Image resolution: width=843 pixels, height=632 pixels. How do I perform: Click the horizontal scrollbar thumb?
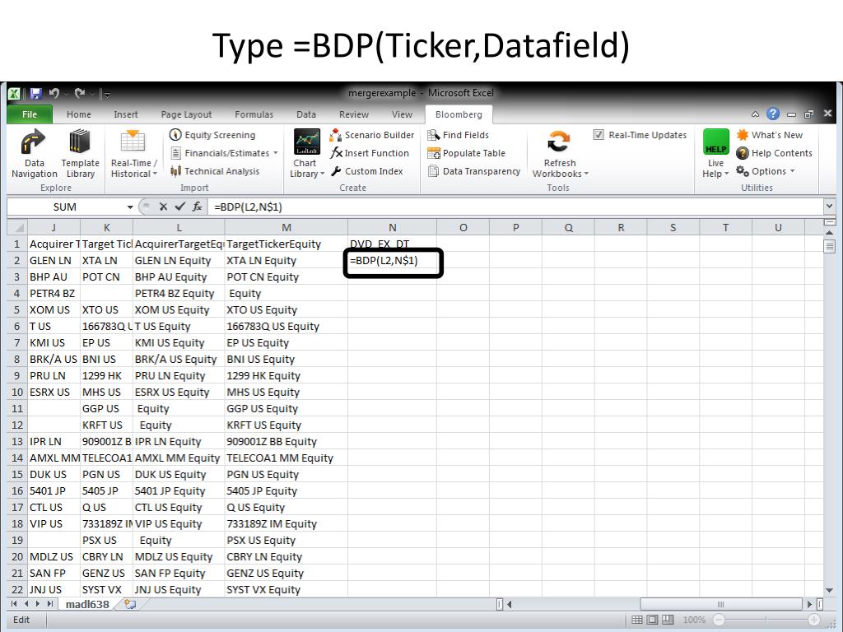pos(720,604)
